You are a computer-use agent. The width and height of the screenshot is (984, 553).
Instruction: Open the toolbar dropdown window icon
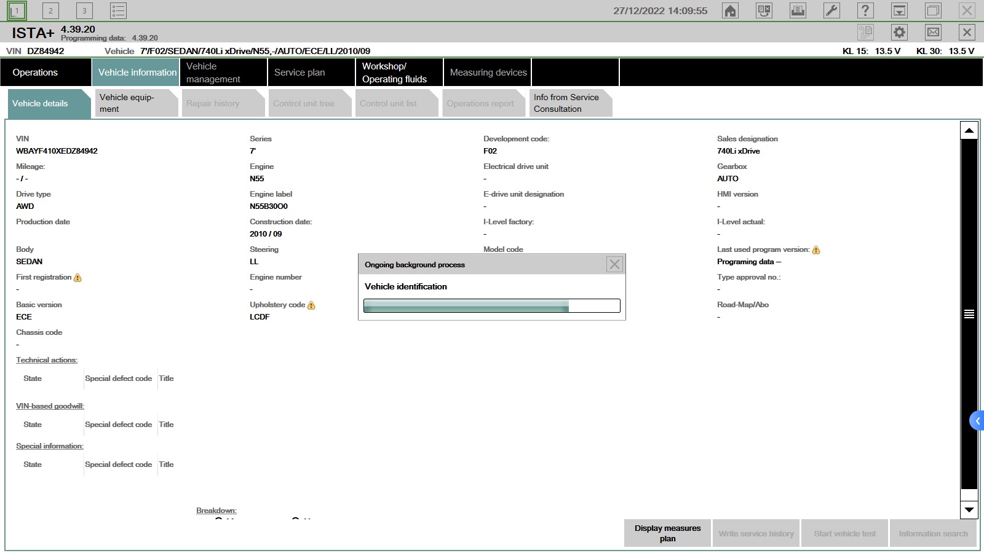click(x=899, y=10)
